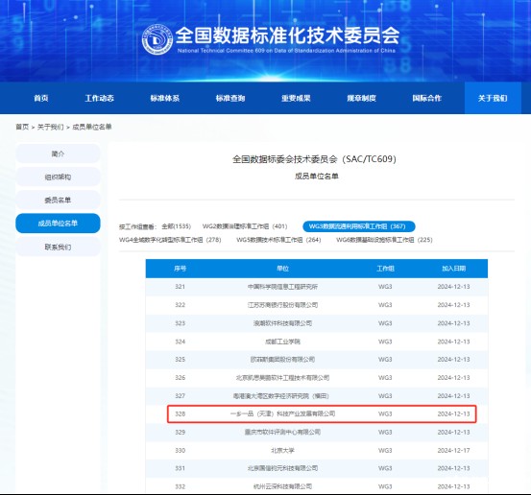Open 规章制度 navigation item
This screenshot has height=495, width=531.
361,98
